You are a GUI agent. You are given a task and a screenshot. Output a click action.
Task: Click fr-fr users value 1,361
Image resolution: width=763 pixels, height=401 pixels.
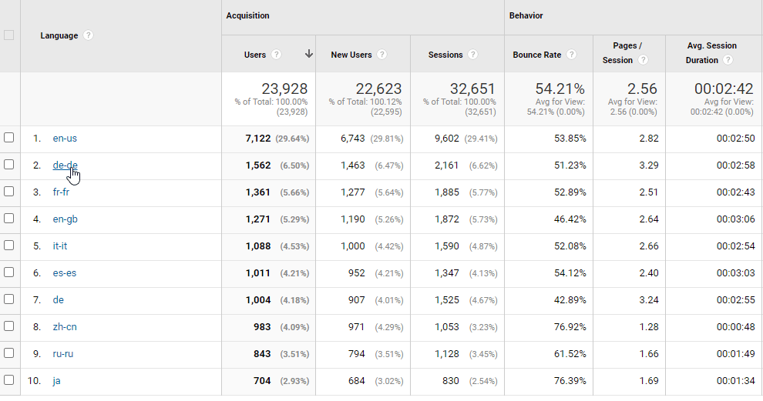[x=258, y=192]
